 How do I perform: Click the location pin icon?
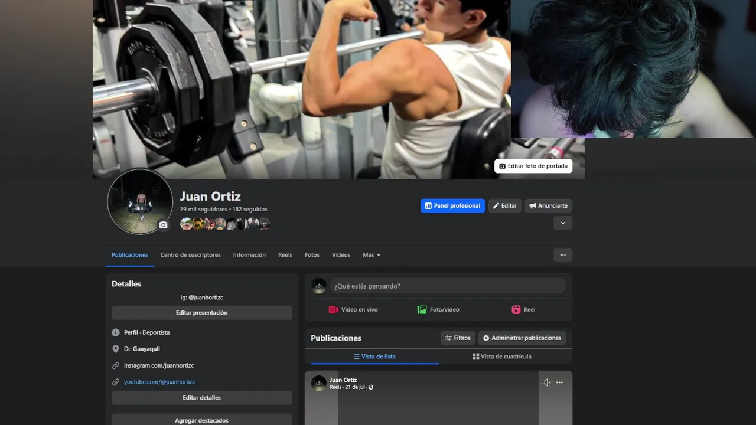(116, 349)
